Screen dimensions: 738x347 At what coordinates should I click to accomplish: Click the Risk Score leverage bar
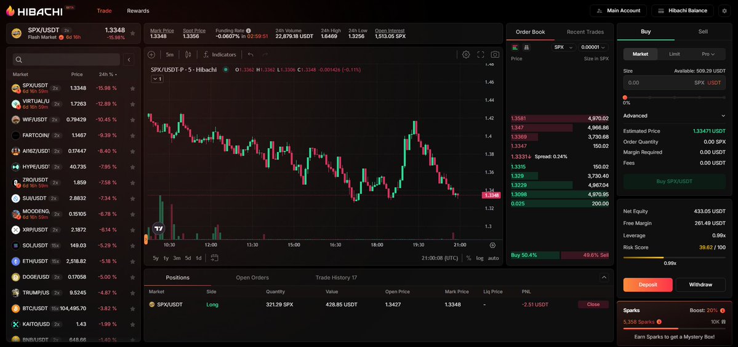675,257
